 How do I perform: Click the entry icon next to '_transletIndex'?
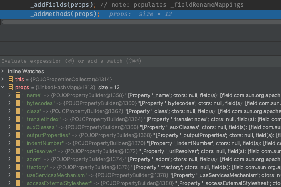point(18,119)
